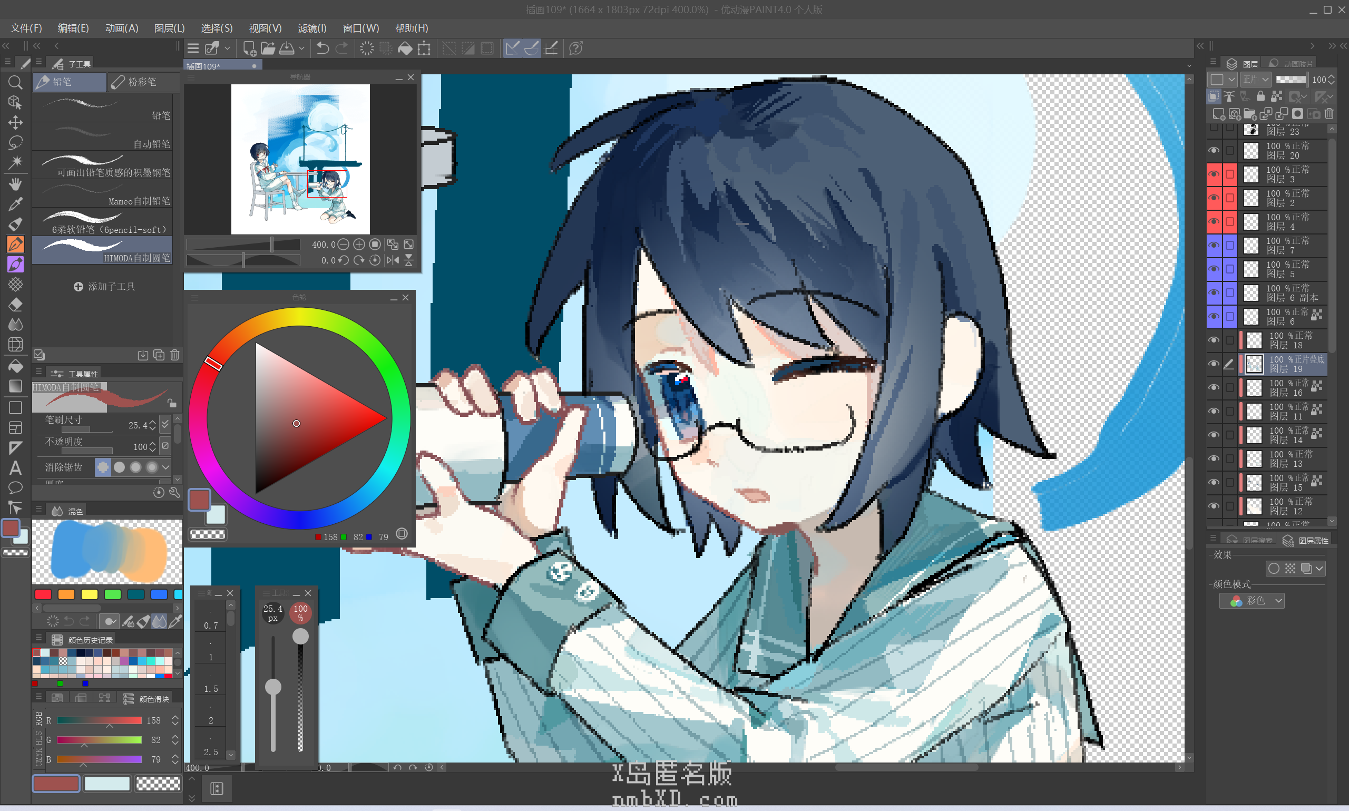
Task: Toggle visibility of layer 20
Action: 1214,150
